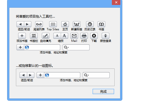Click the History (历史记录) clock icon
The width and height of the screenshot is (141, 107).
coord(90,24)
